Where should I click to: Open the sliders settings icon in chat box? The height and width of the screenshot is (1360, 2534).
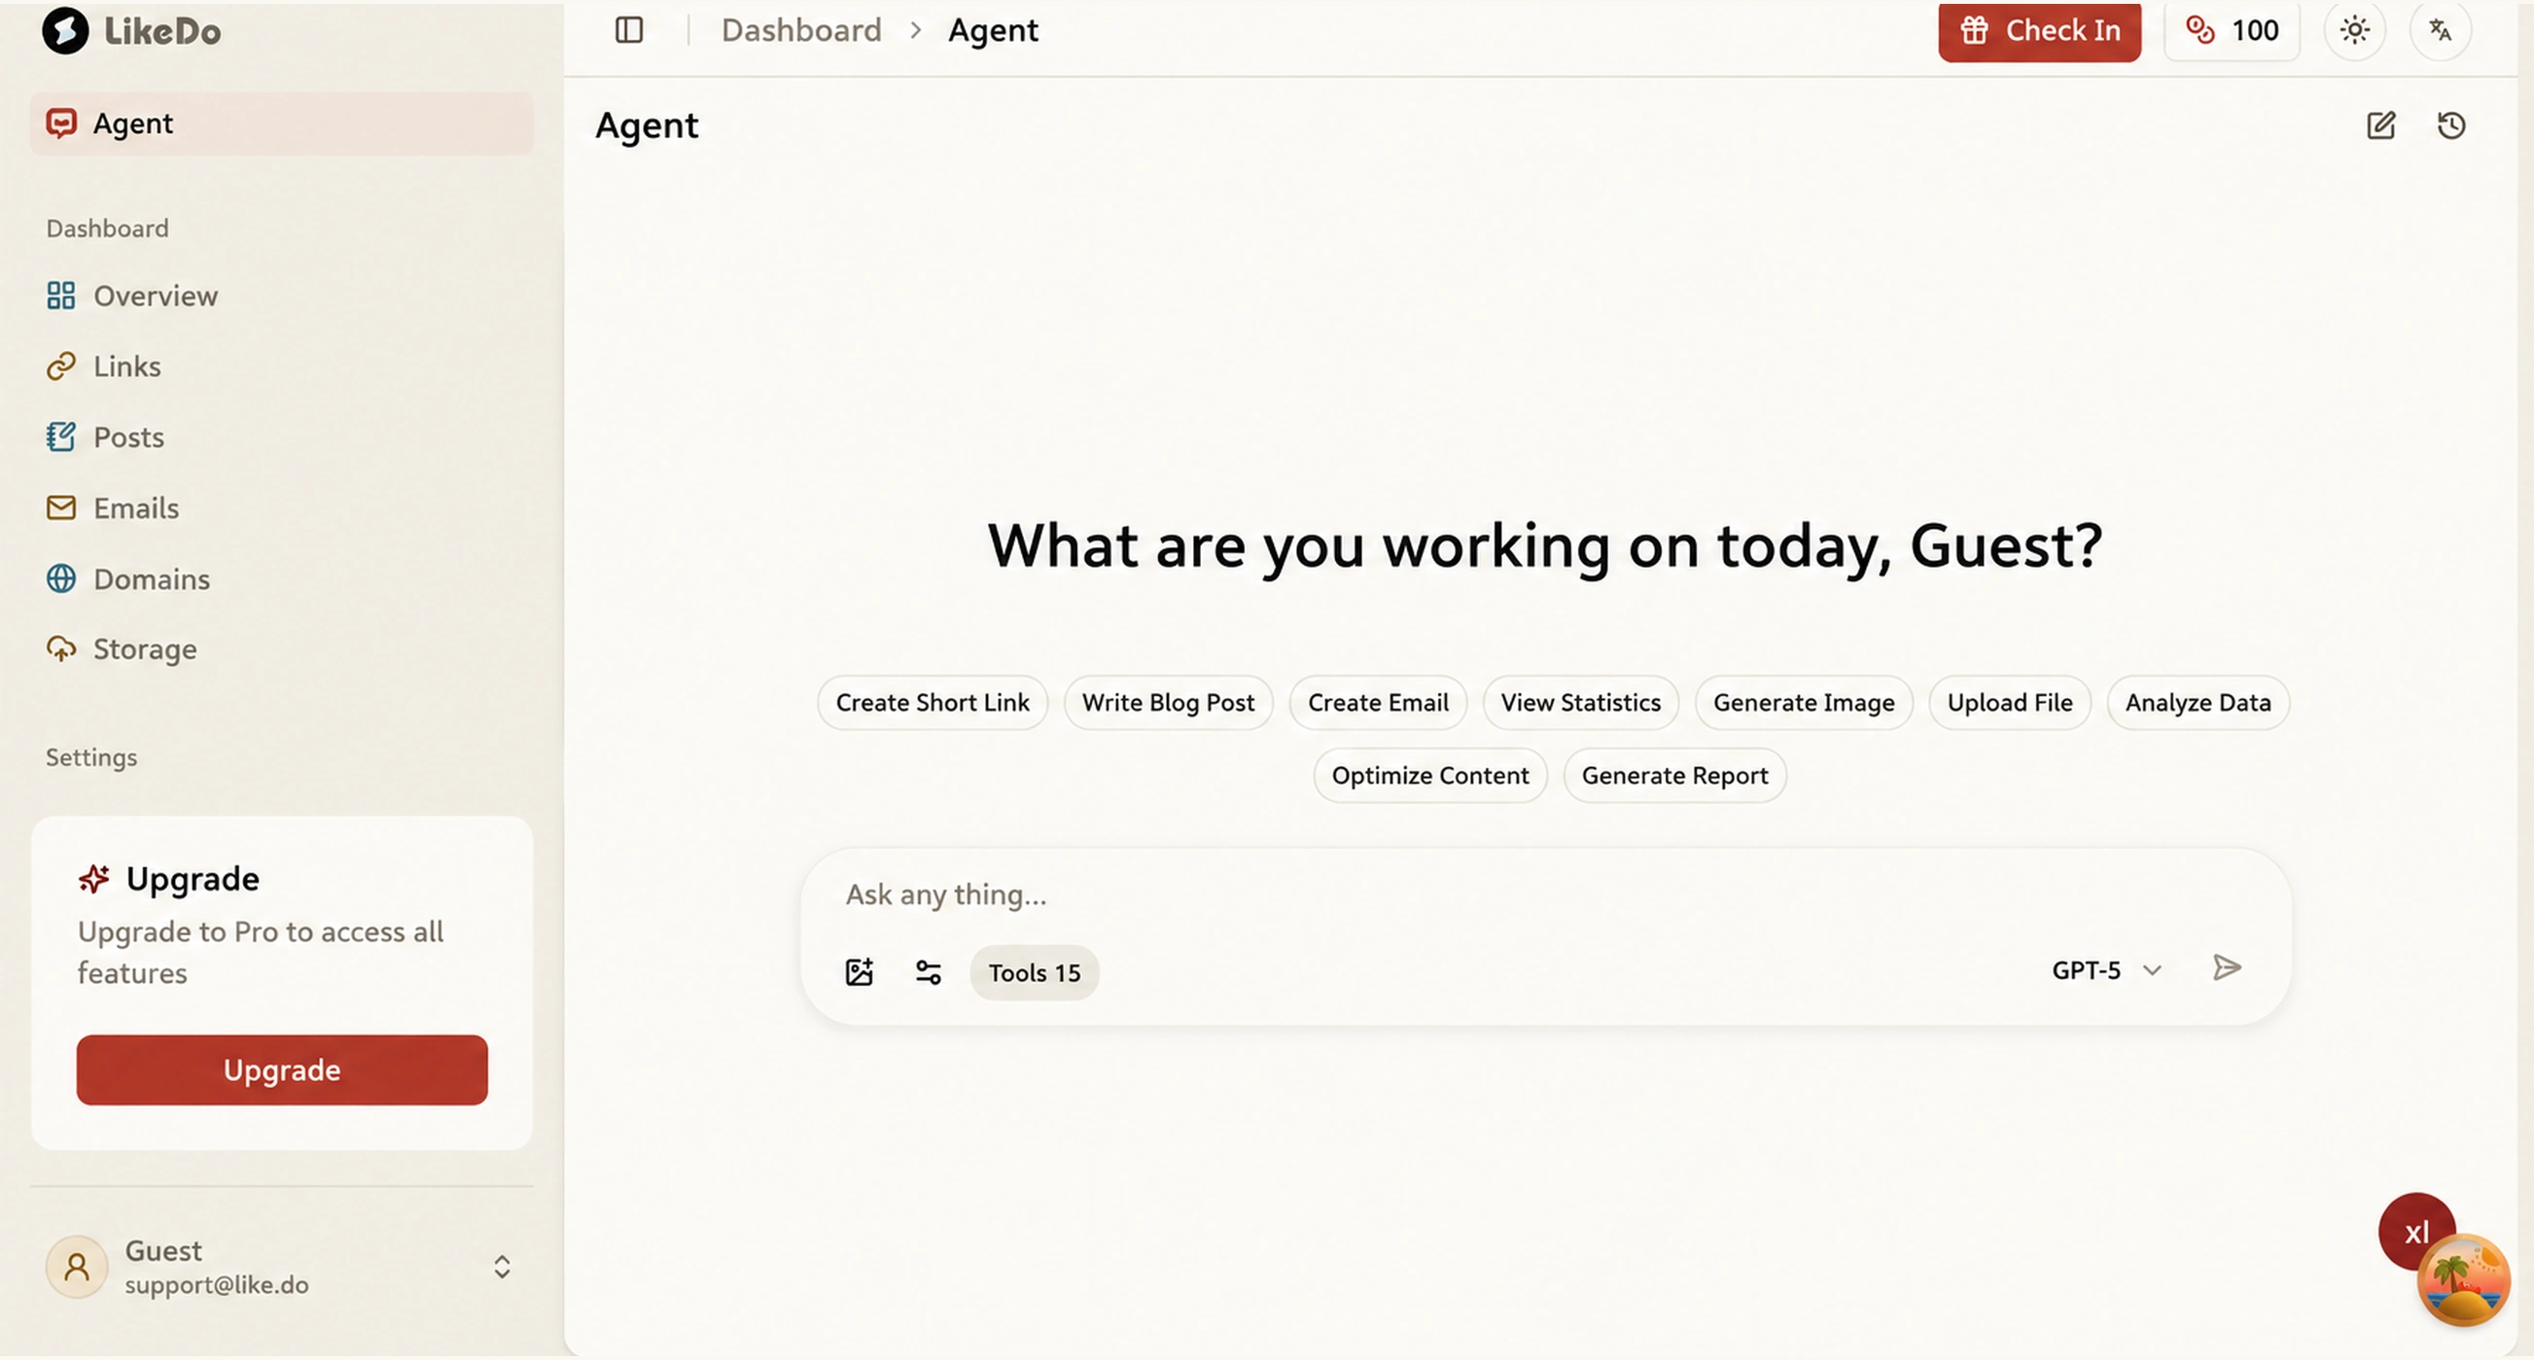point(928,971)
